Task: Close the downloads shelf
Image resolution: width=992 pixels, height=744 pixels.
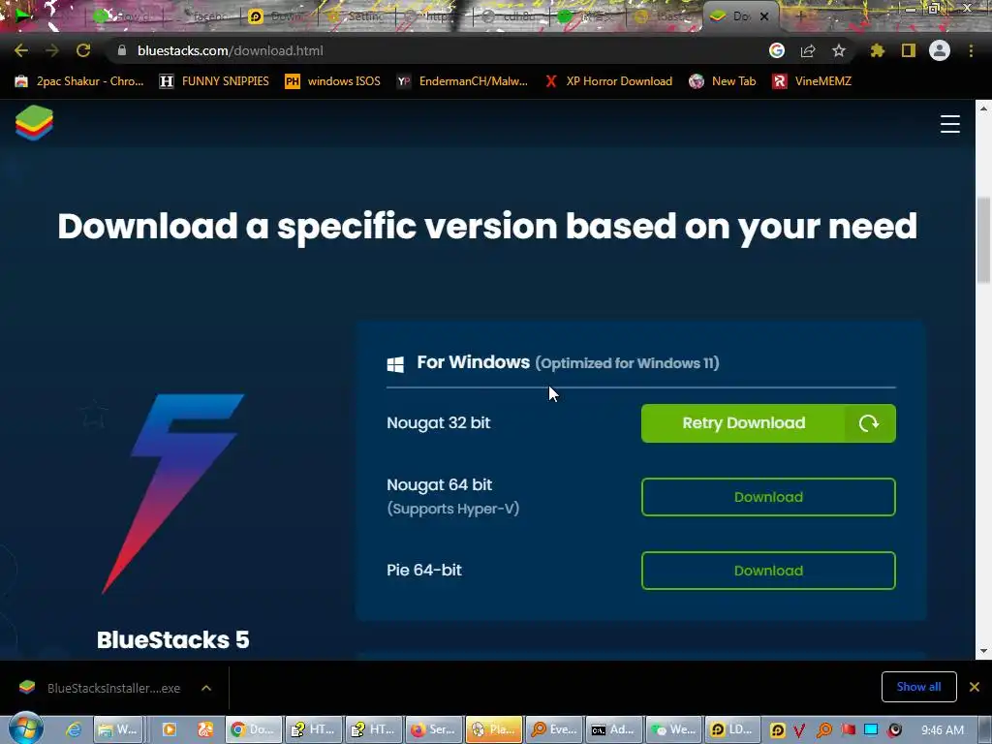Action: pos(975,687)
